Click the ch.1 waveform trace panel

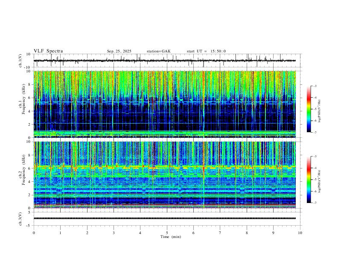tap(167, 61)
